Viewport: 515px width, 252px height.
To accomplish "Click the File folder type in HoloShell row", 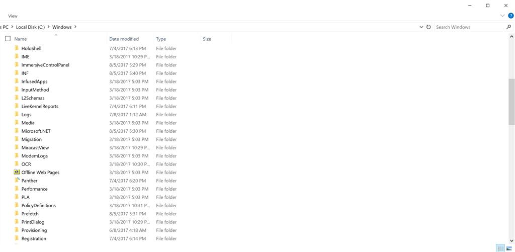I will [x=166, y=48].
